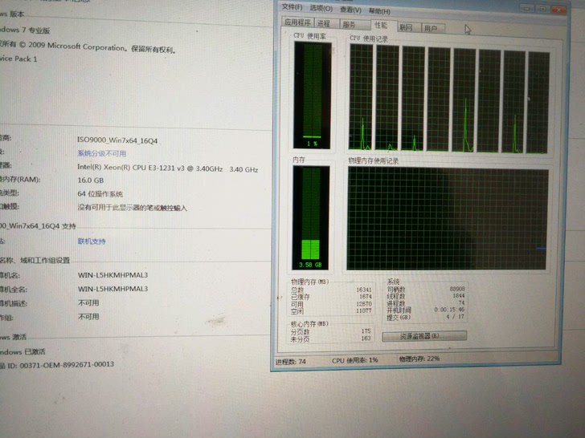
Task: Switch to the 应用程序 tab
Action: click(297, 22)
